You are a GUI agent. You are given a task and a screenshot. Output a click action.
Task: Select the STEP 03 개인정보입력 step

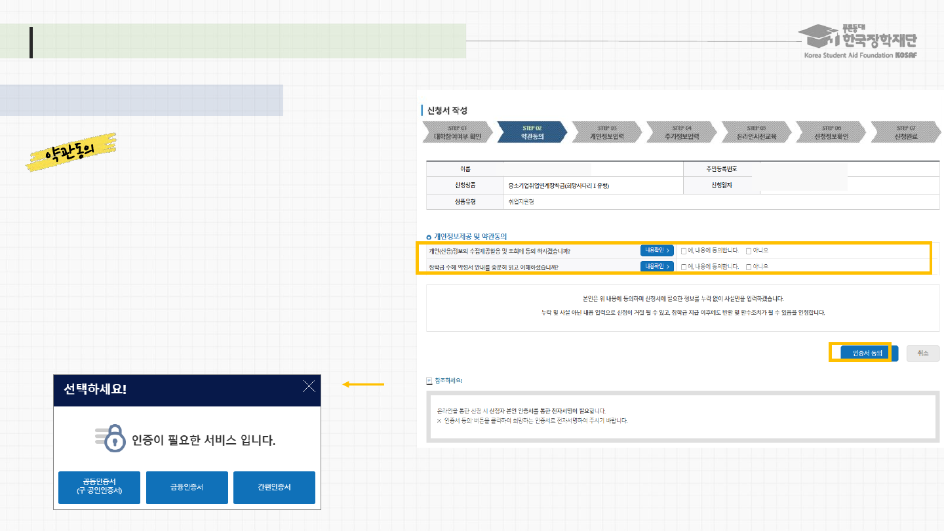[607, 132]
